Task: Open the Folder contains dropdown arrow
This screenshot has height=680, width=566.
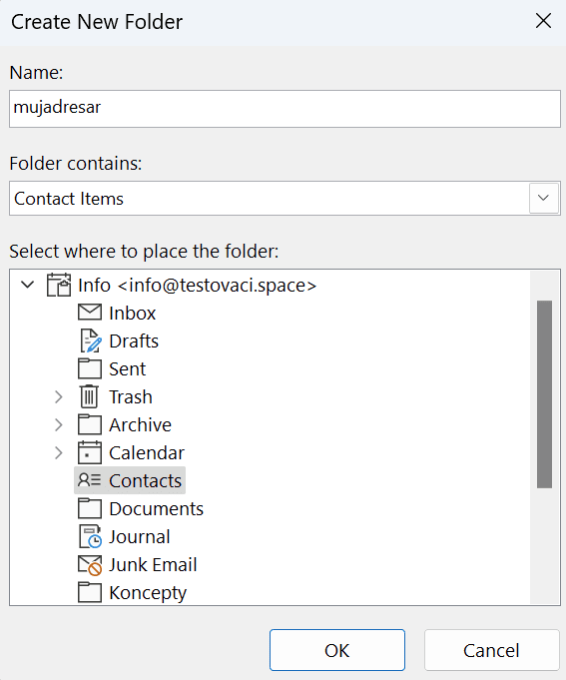Action: 543,198
